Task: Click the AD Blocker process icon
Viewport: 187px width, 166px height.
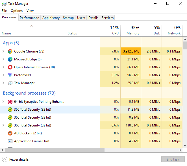Action: [x=10, y=133]
